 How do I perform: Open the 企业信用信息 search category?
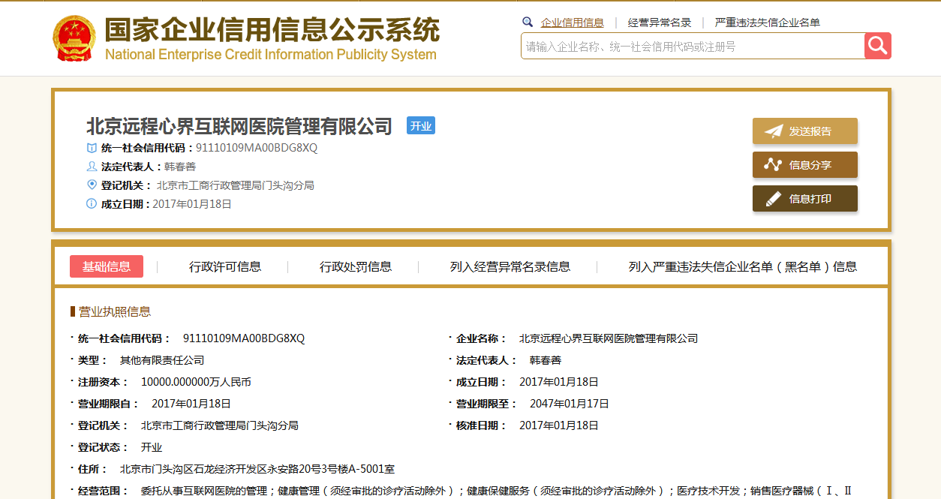tap(573, 23)
